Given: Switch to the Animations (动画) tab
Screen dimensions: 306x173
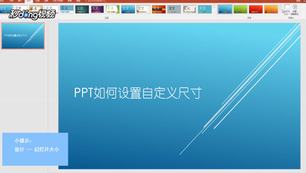Looking at the screenshot, I should [46, 1].
